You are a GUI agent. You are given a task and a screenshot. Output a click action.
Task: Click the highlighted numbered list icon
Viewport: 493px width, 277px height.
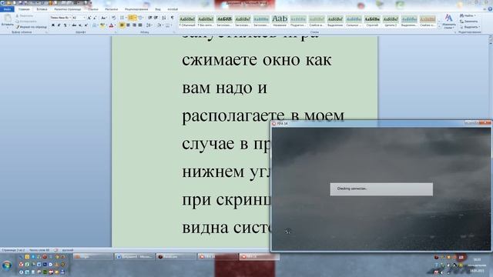tap(132, 18)
